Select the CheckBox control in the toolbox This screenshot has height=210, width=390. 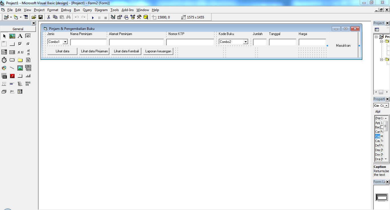20,44
